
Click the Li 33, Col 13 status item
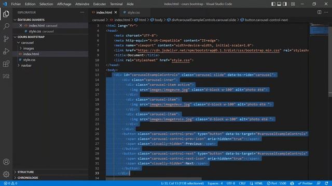pos(182,183)
